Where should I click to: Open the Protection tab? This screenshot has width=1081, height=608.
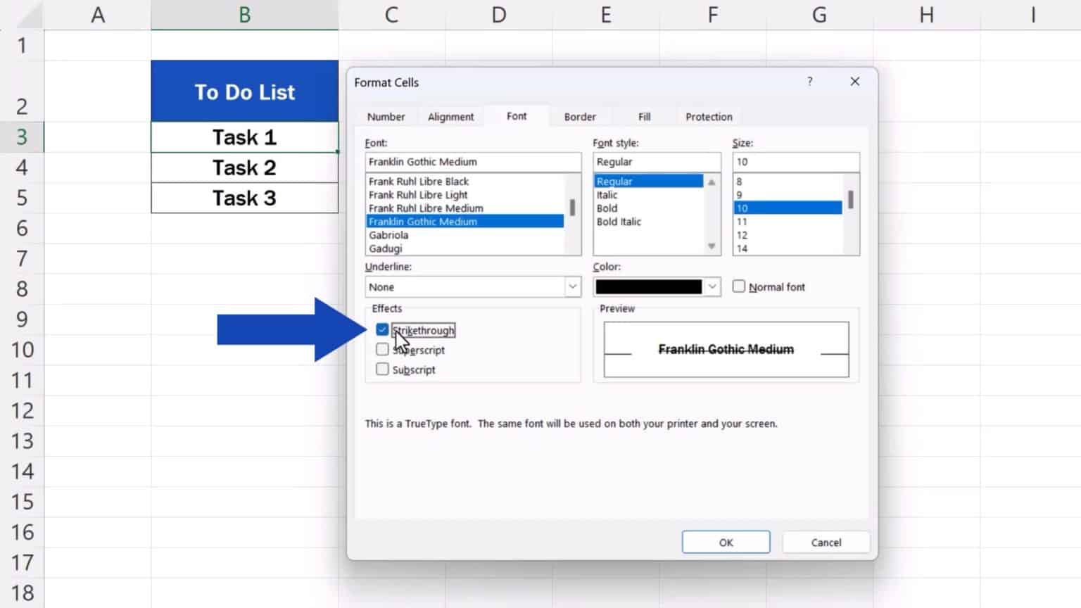click(x=708, y=116)
